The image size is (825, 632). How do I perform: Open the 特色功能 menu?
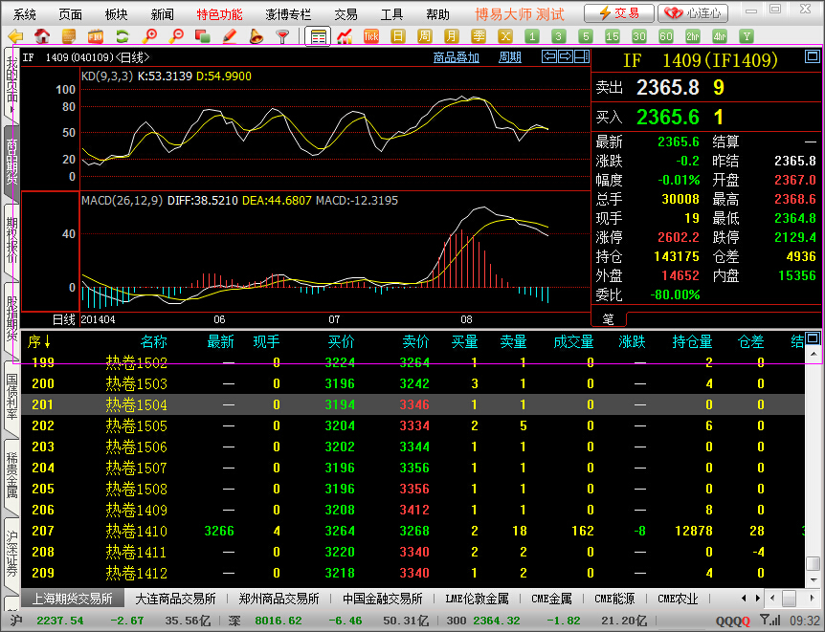click(219, 14)
